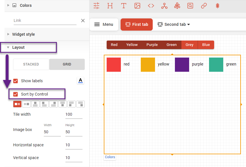Viewport: 246px width, 167px height.
Task: Open the label text style A icon
Action: 80,81
